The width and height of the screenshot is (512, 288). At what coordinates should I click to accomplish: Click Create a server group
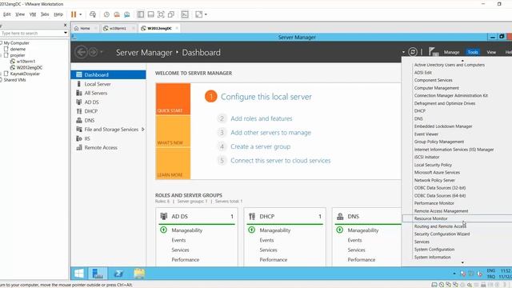click(x=260, y=146)
